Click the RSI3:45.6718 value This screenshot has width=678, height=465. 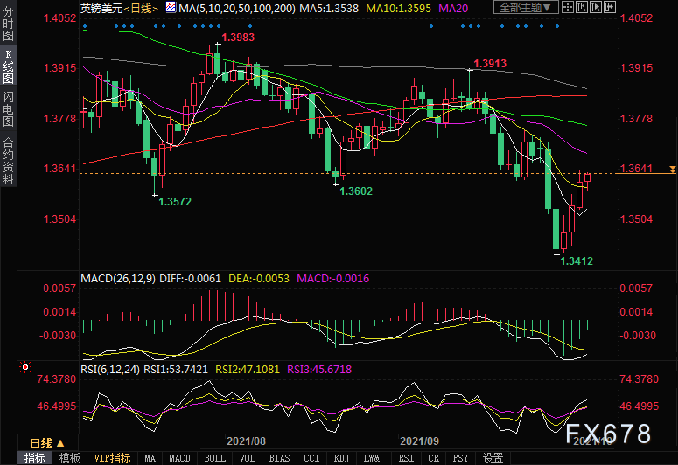tap(319, 370)
